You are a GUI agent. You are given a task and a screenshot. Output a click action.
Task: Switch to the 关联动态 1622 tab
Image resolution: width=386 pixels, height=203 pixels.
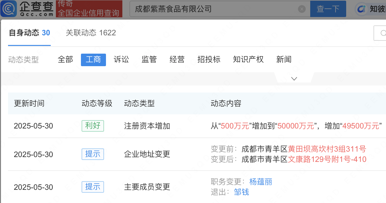[x=91, y=33]
